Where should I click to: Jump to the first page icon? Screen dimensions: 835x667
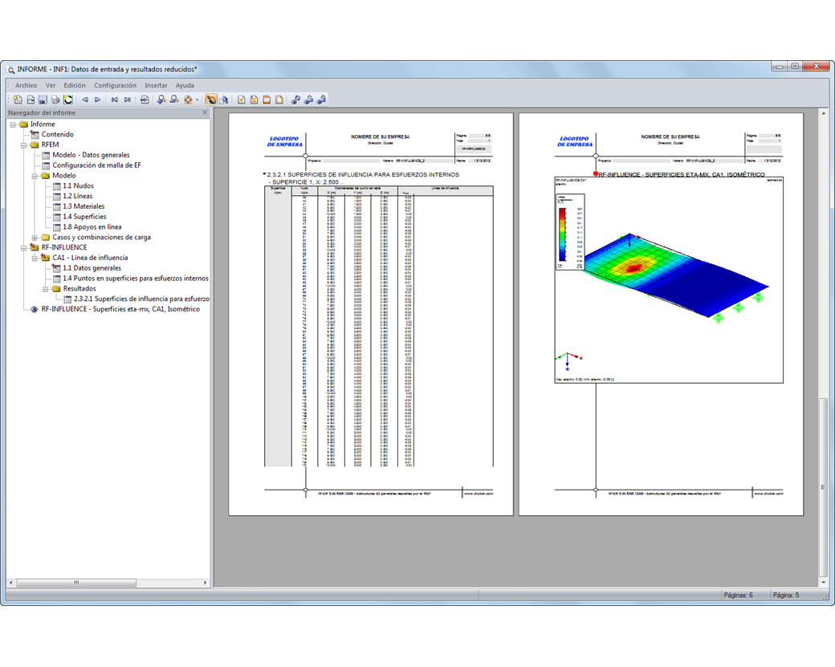tap(115, 100)
